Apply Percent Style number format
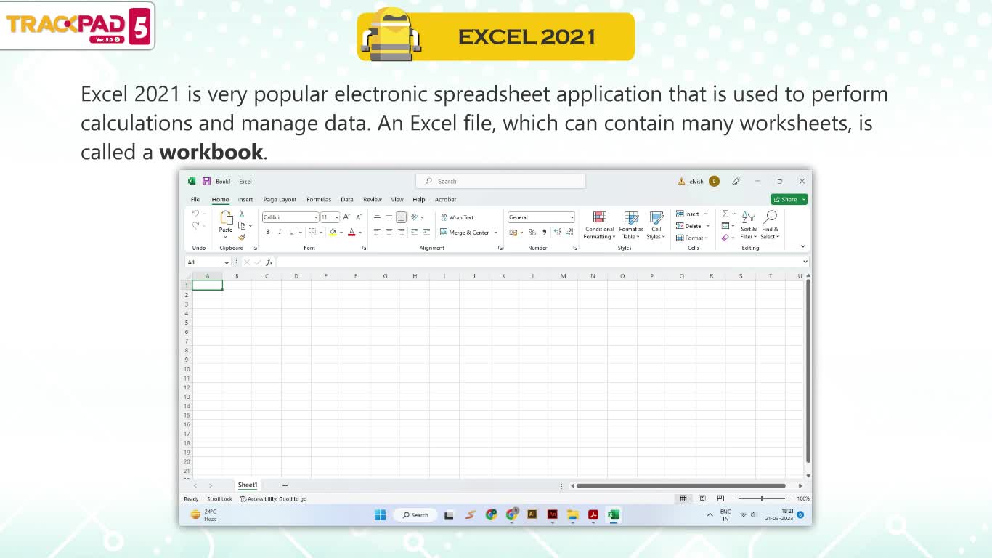 tap(532, 232)
